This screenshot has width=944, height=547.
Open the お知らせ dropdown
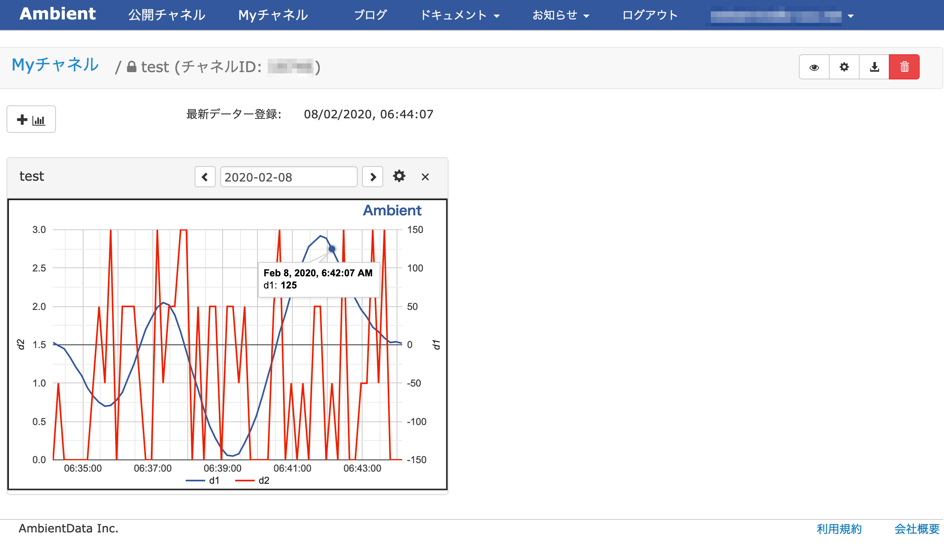[x=560, y=15]
